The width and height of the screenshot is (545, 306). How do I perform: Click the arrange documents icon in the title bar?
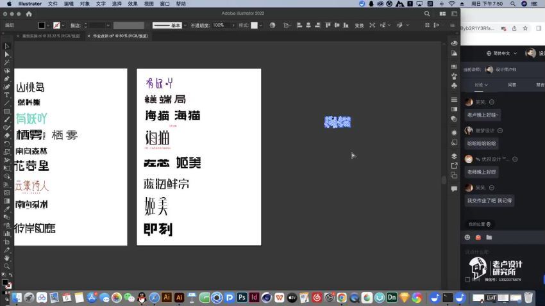pyautogui.click(x=442, y=13)
